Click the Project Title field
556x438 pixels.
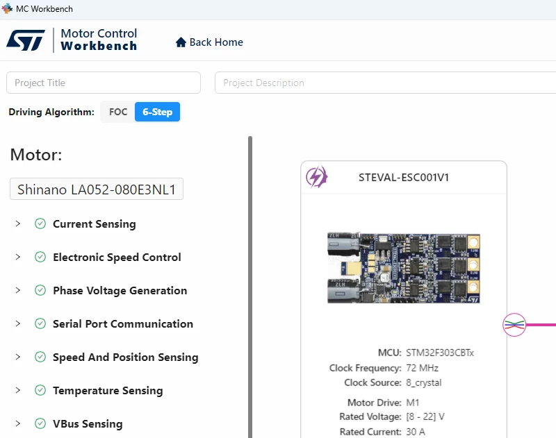pos(104,83)
